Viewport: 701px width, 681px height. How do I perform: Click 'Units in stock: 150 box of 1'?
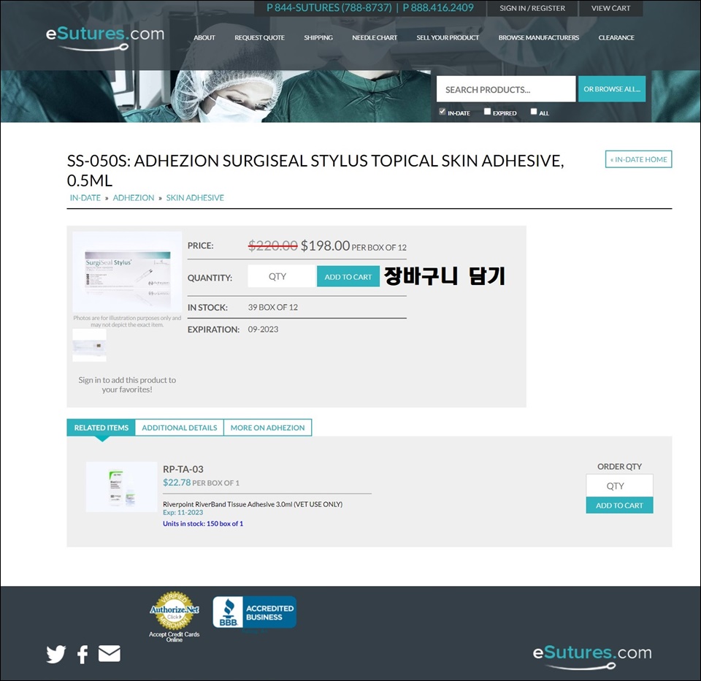[x=203, y=523]
